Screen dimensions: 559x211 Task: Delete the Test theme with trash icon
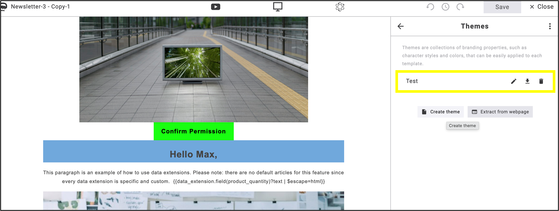click(541, 81)
